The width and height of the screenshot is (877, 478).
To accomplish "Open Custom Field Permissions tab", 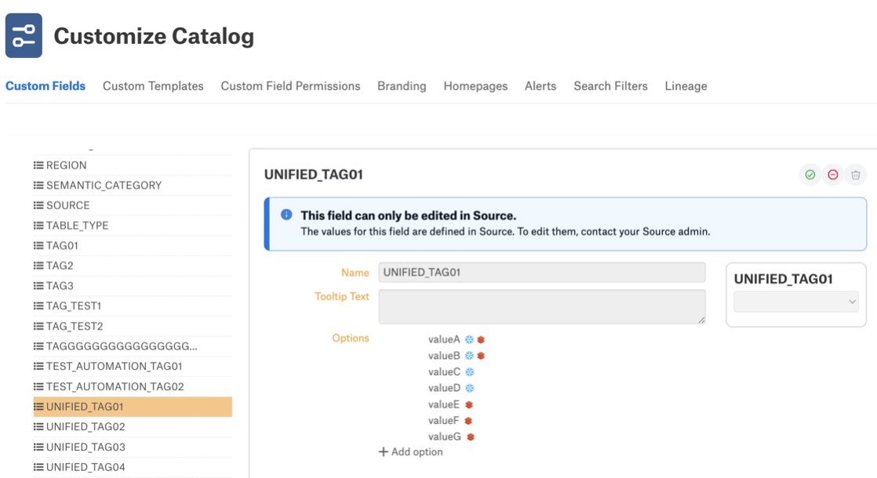I will click(x=290, y=86).
